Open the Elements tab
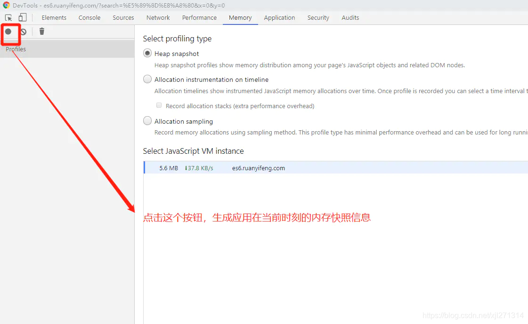Image resolution: width=528 pixels, height=324 pixels. tap(54, 17)
